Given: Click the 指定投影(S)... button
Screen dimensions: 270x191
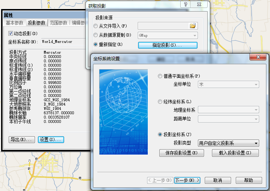Looking at the screenshot, I should click(168, 45).
